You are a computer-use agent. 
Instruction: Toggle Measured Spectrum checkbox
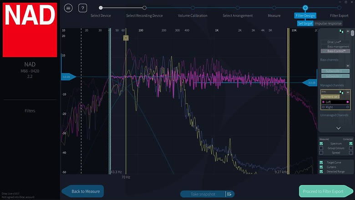[x=321, y=144]
